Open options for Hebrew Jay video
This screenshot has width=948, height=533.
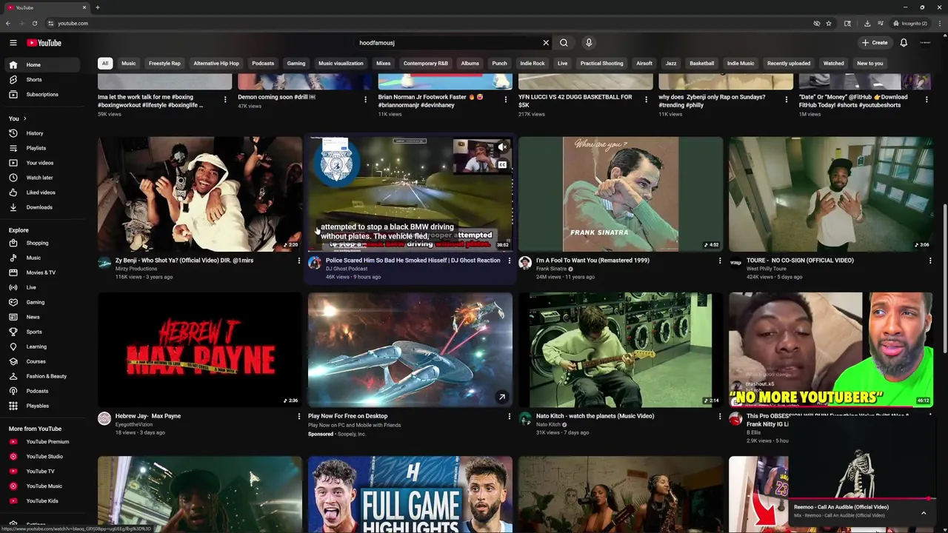299,416
